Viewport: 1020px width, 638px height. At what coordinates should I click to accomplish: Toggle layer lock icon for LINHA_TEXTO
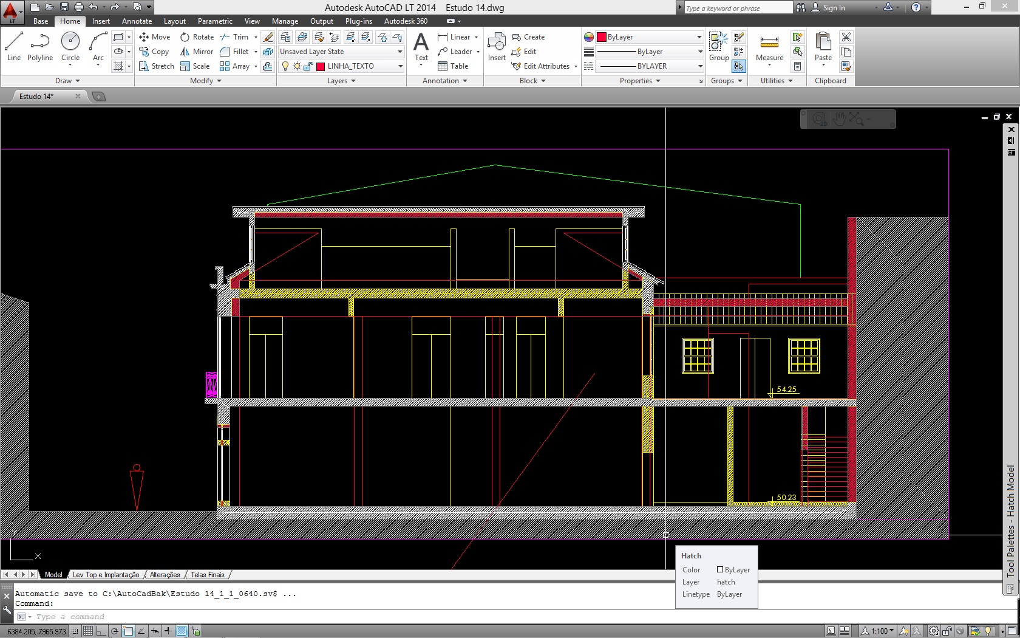[308, 66]
